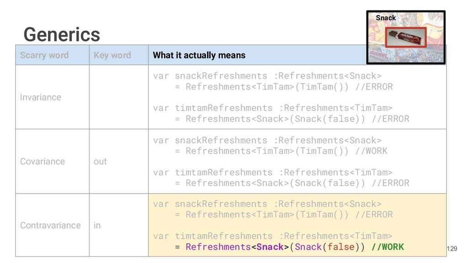Viewport: 468px width, 263px height.
Task: Click the "Key word" column header
Action: [112, 55]
